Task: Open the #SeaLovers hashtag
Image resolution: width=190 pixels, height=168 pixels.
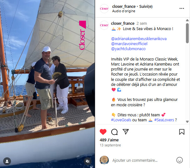Action: 164,120
